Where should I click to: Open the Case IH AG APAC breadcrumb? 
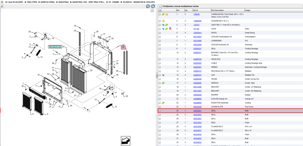click(15, 2)
